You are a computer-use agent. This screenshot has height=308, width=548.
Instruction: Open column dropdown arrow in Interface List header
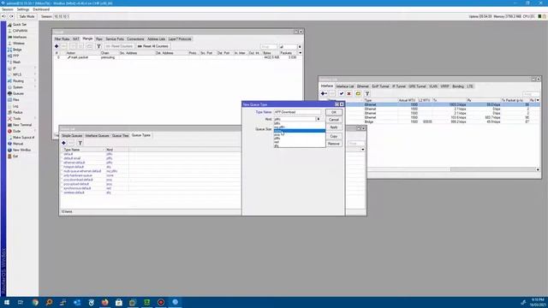(x=538, y=100)
